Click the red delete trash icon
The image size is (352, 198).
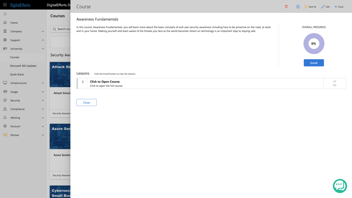[x=286, y=6]
